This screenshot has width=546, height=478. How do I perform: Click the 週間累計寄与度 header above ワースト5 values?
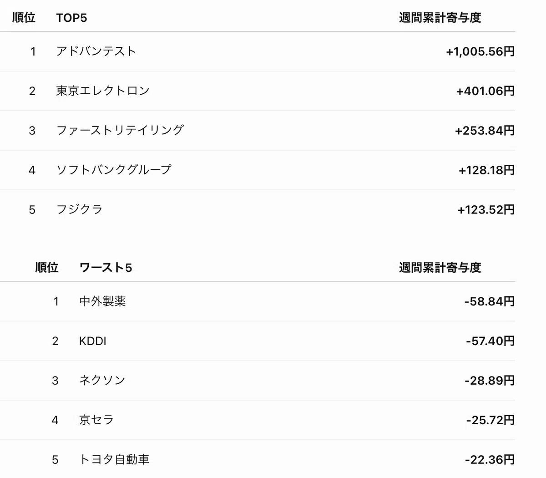[x=440, y=267]
